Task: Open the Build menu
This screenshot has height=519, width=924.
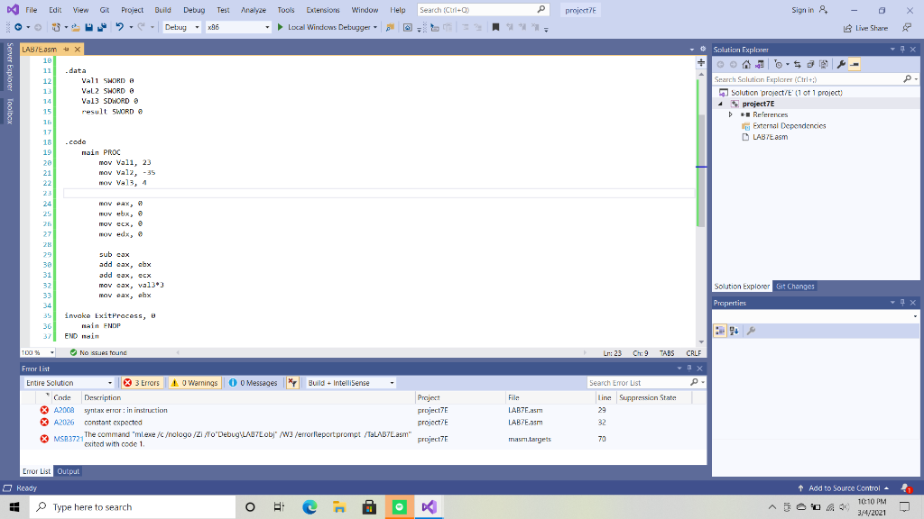Action: [162, 10]
